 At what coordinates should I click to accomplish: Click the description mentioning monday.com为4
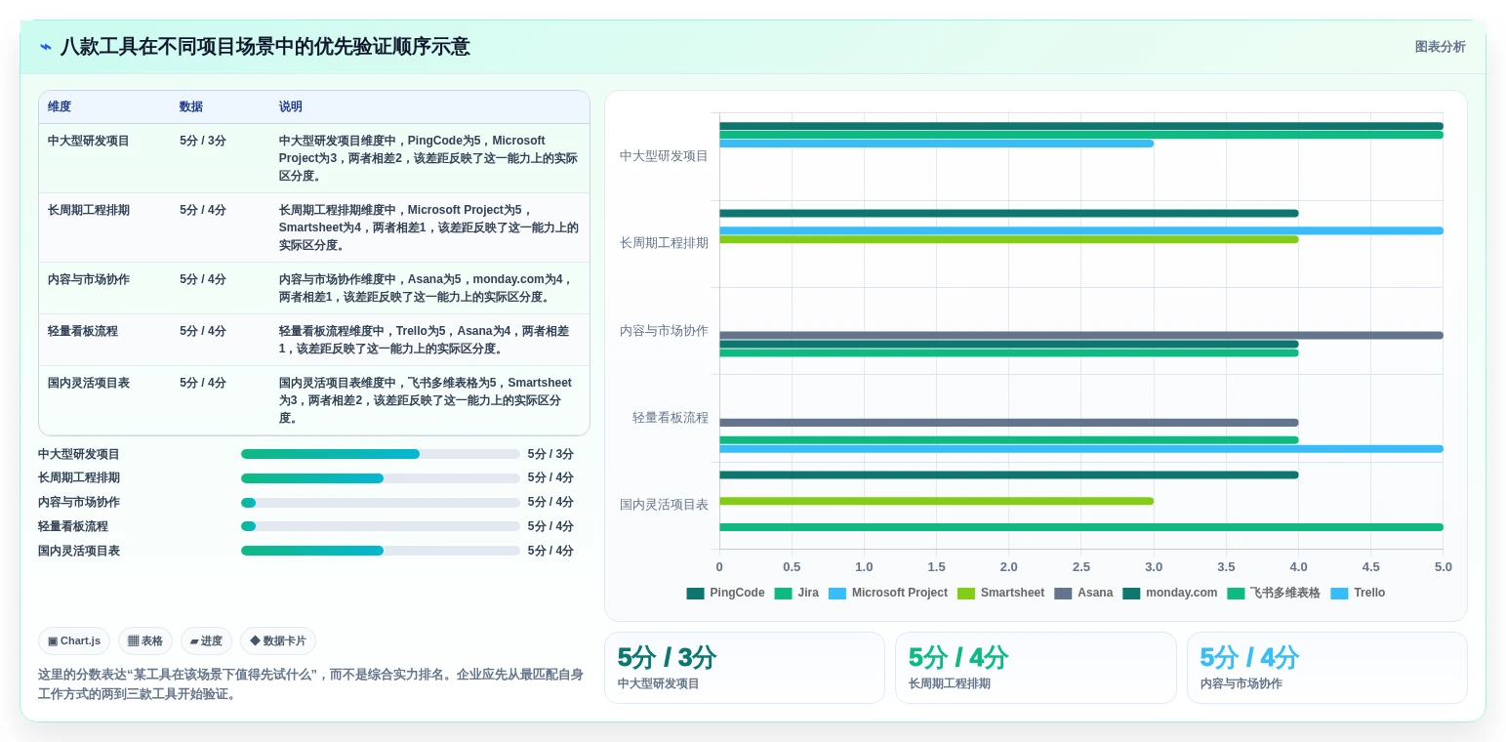(428, 288)
